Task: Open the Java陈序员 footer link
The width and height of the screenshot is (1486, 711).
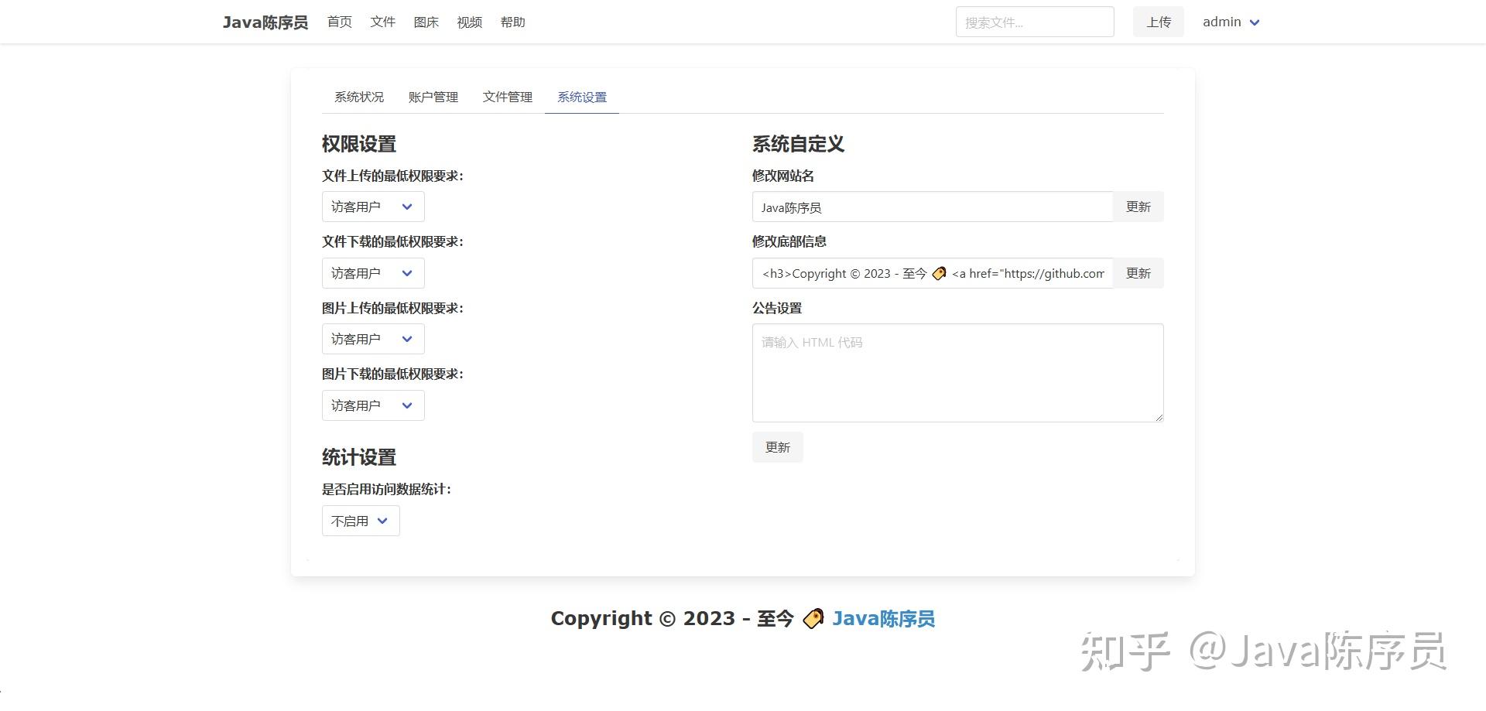Action: point(884,618)
